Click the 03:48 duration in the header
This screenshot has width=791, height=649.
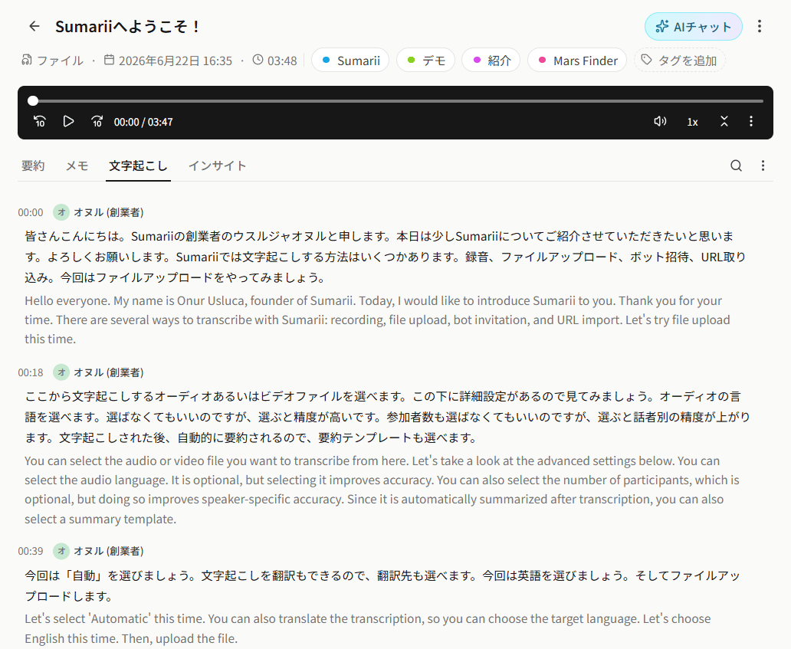coord(275,61)
